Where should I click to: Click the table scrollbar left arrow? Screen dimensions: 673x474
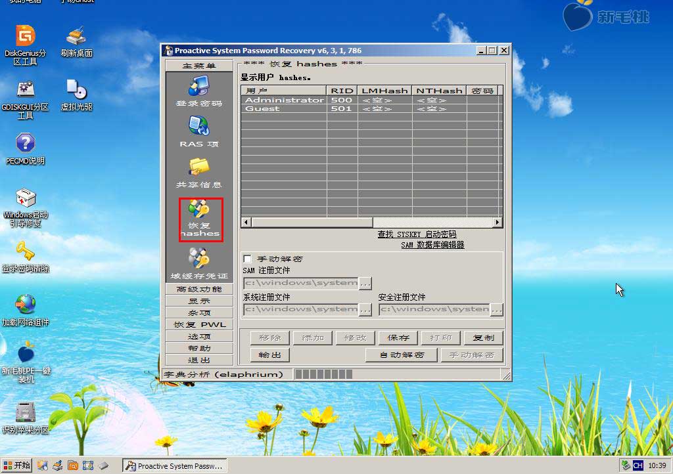[246, 222]
